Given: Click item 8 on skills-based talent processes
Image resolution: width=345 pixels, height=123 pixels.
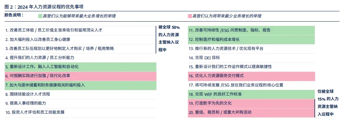Looking at the screenshot, I should (x=80, y=94).
